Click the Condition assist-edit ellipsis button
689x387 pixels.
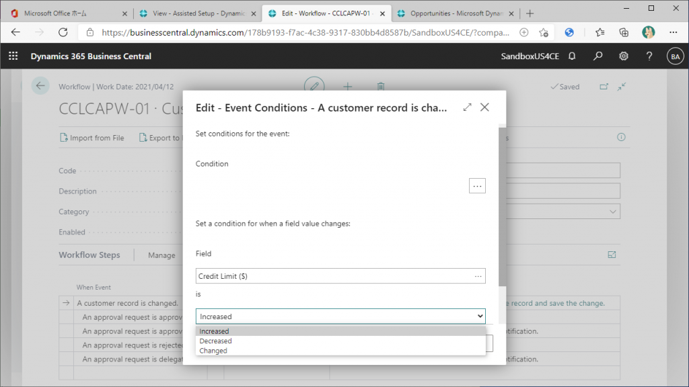pos(477,186)
